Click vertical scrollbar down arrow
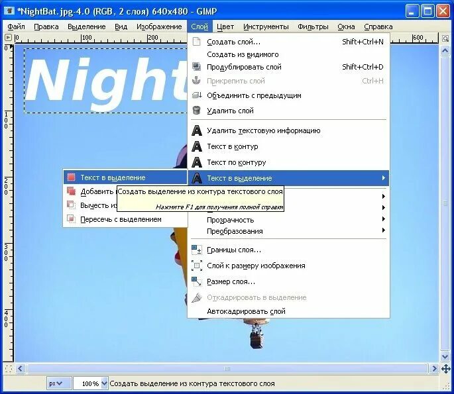The image size is (454, 394). (x=445, y=356)
